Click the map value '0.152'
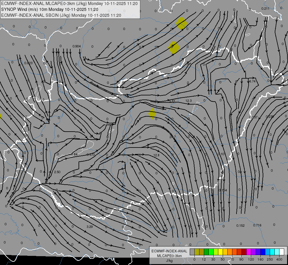Image resolution: width=288 pixels, height=265 pixels. coord(240,226)
